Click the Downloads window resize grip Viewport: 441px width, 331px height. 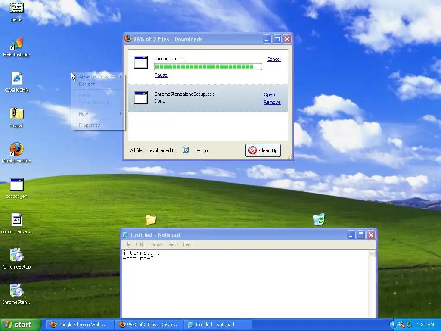(290, 157)
